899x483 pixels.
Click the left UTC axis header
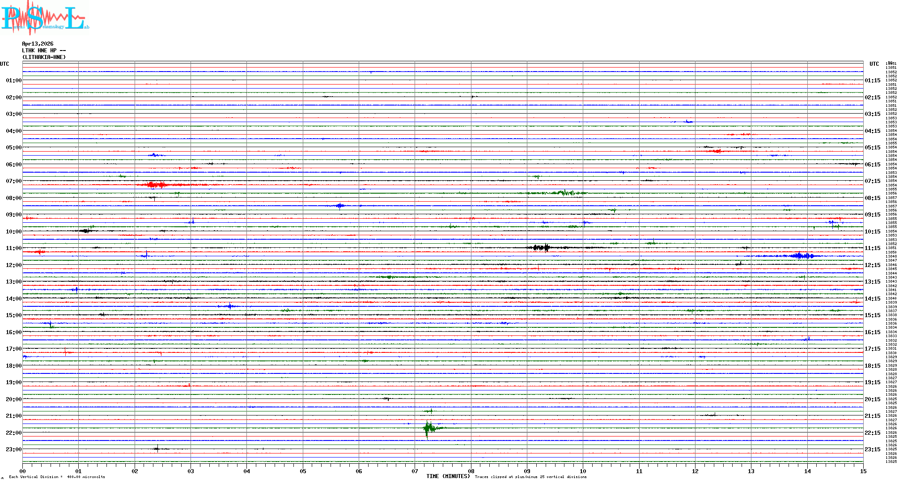tap(4, 64)
